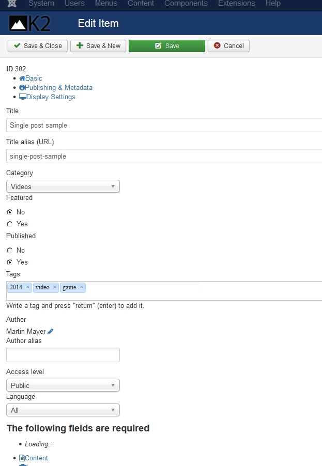
Task: Remove the 2014 tag via its x
Action: point(27,287)
